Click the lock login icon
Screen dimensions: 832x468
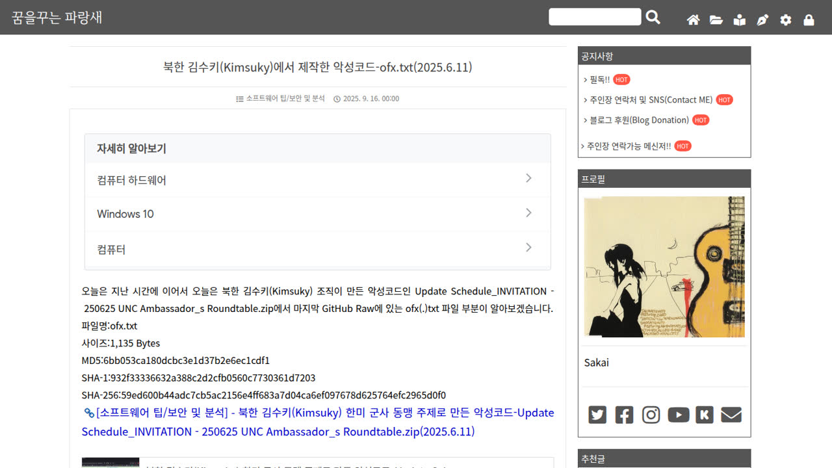pos(809,20)
